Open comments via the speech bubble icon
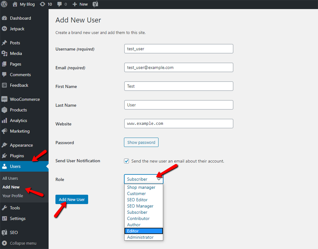 61,4
